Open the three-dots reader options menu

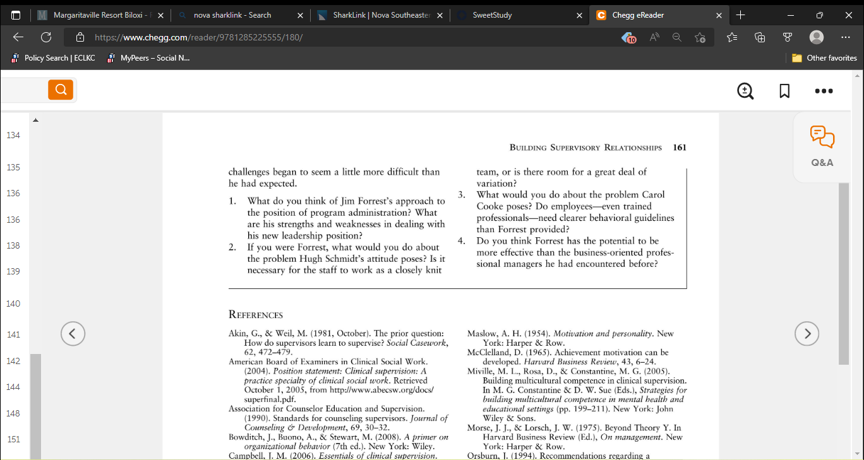824,91
